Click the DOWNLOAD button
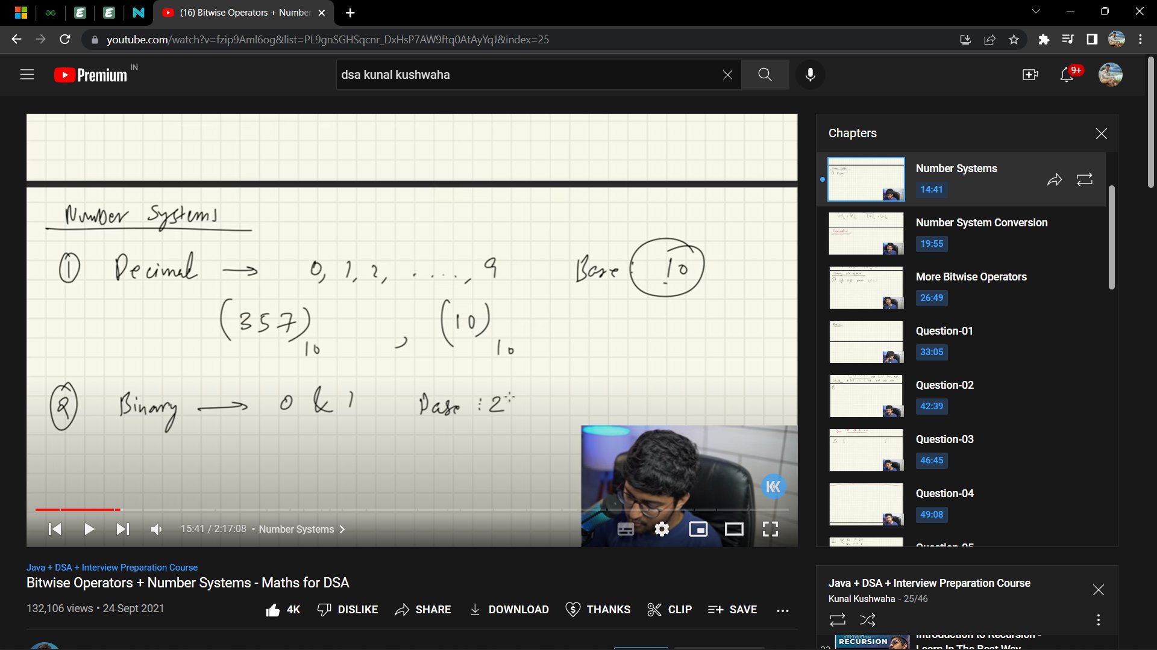1157x650 pixels. [509, 610]
